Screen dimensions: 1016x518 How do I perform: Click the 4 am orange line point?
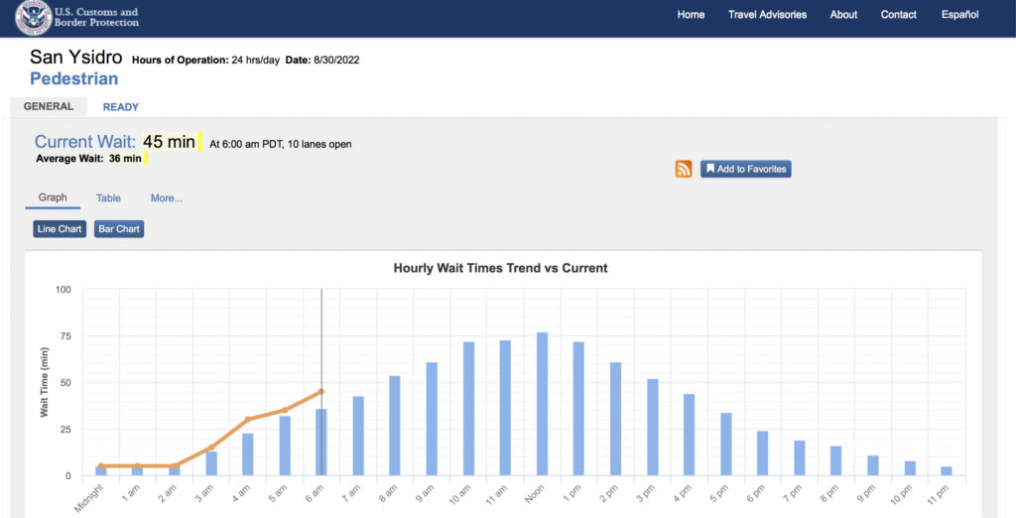click(248, 419)
